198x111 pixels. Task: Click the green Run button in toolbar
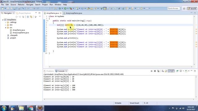pyautogui.click(x=65, y=8)
